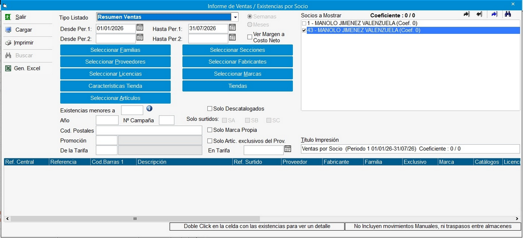The height and width of the screenshot is (238, 523).
Task: Click binoculars icon above socios list
Action: click(508, 15)
